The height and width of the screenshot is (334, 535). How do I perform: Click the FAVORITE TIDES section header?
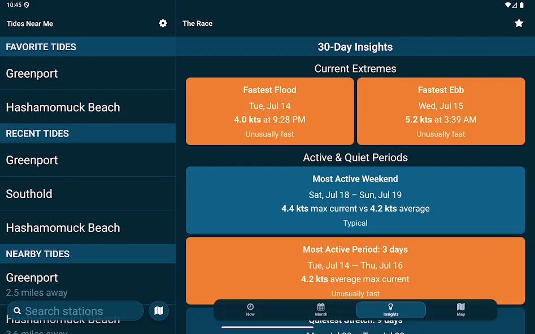click(88, 47)
